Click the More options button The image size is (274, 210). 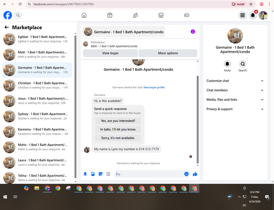point(168,53)
